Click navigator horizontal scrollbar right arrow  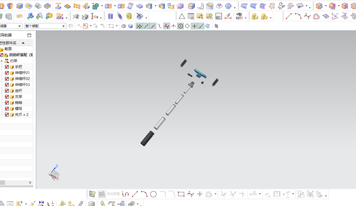[x=30, y=183]
